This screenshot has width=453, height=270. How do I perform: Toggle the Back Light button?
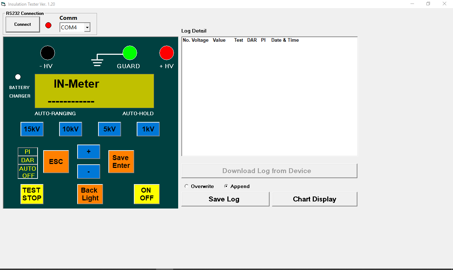pos(90,194)
